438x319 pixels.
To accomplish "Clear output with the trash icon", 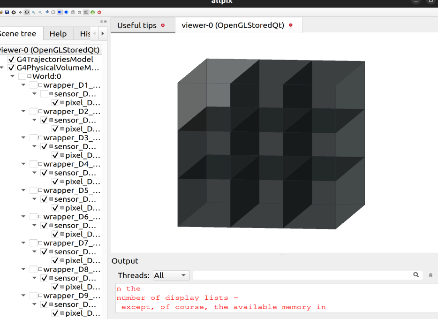I will (430, 275).
